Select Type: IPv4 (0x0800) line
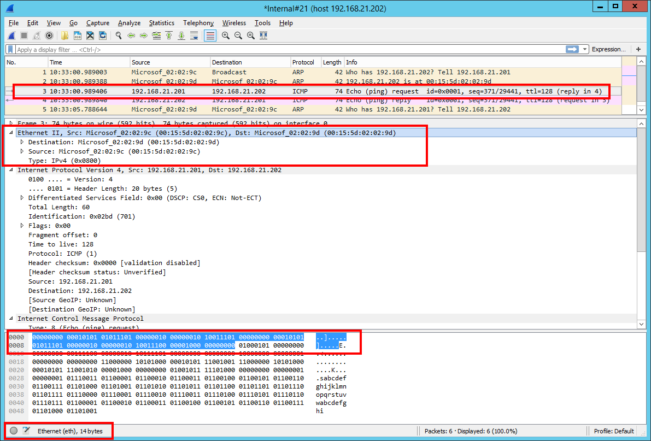The width and height of the screenshot is (651, 441). click(64, 161)
